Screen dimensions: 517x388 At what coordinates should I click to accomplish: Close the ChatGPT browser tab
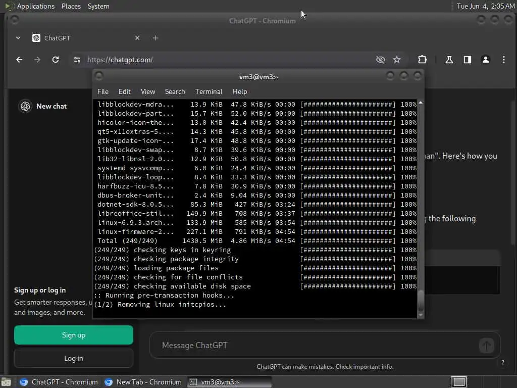coord(137,38)
